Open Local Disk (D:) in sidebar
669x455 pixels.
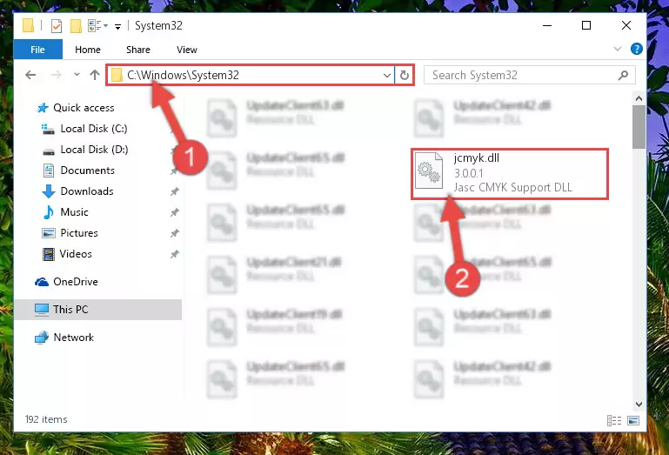tap(94, 150)
